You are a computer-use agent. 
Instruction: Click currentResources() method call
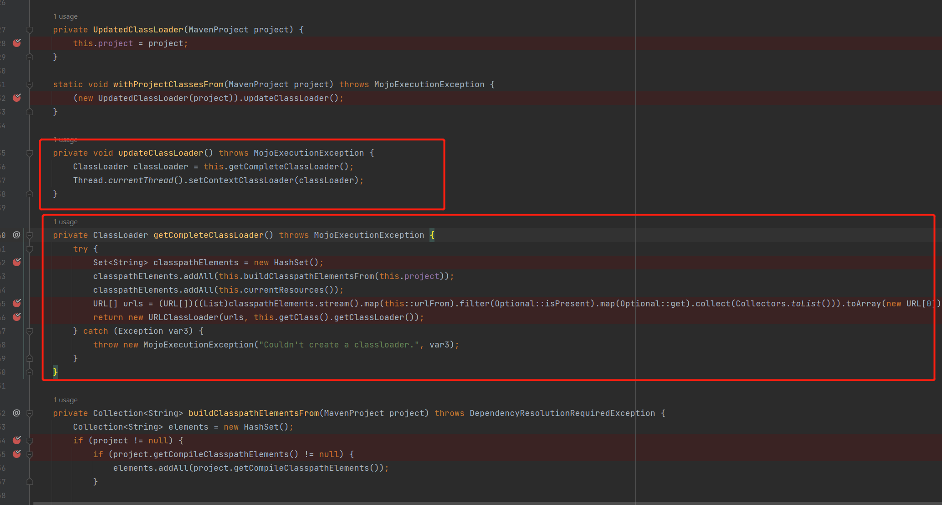290,290
